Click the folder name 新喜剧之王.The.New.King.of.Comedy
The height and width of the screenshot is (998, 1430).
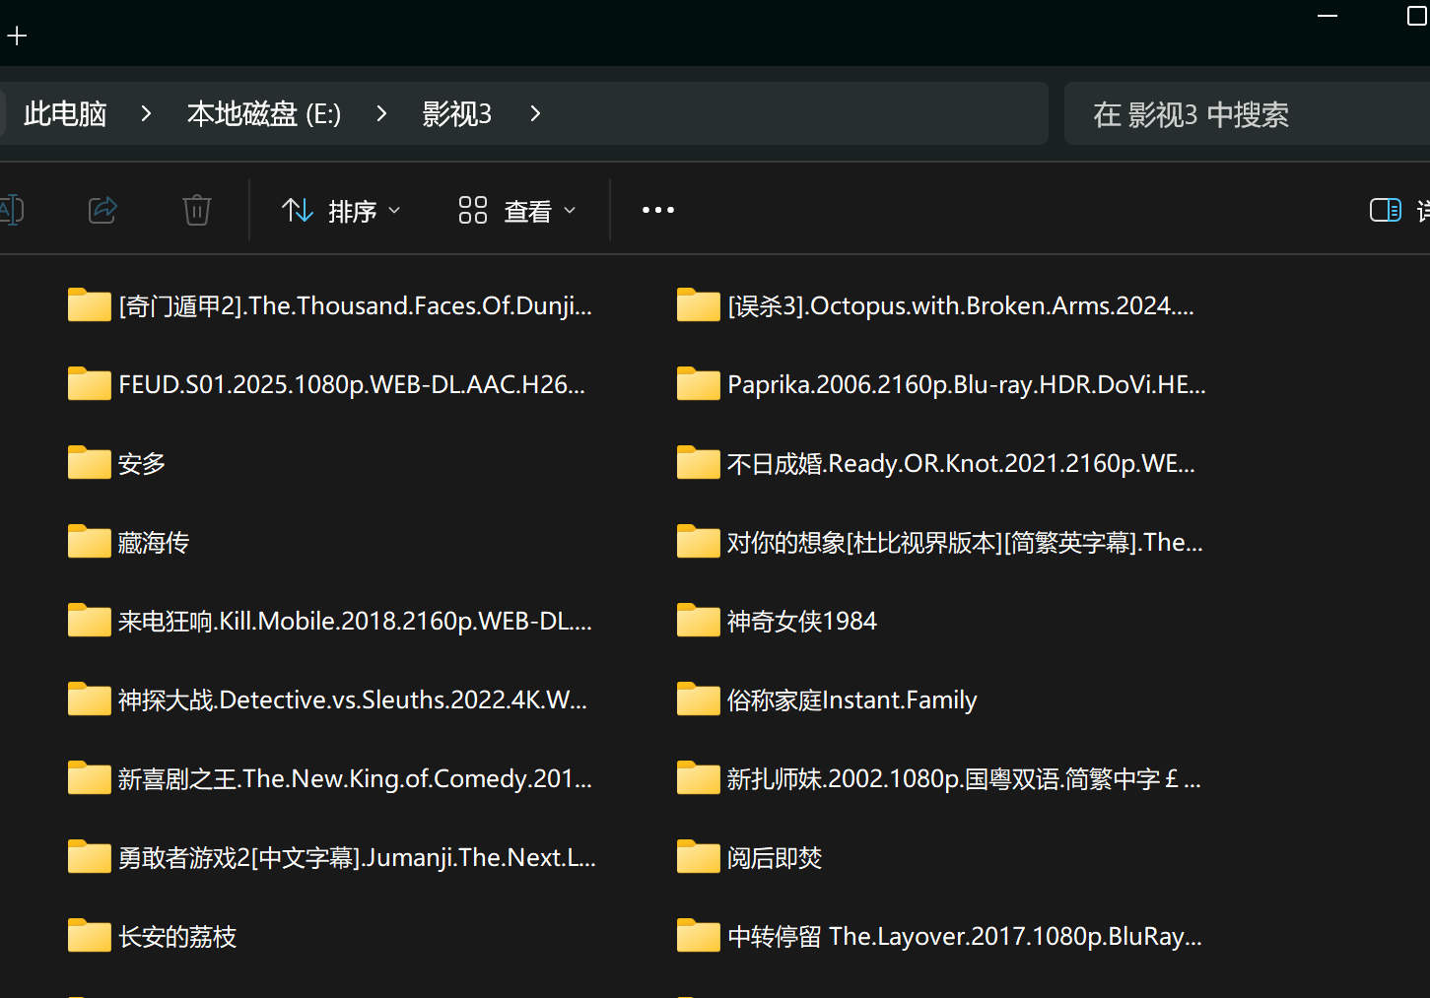pos(355,779)
